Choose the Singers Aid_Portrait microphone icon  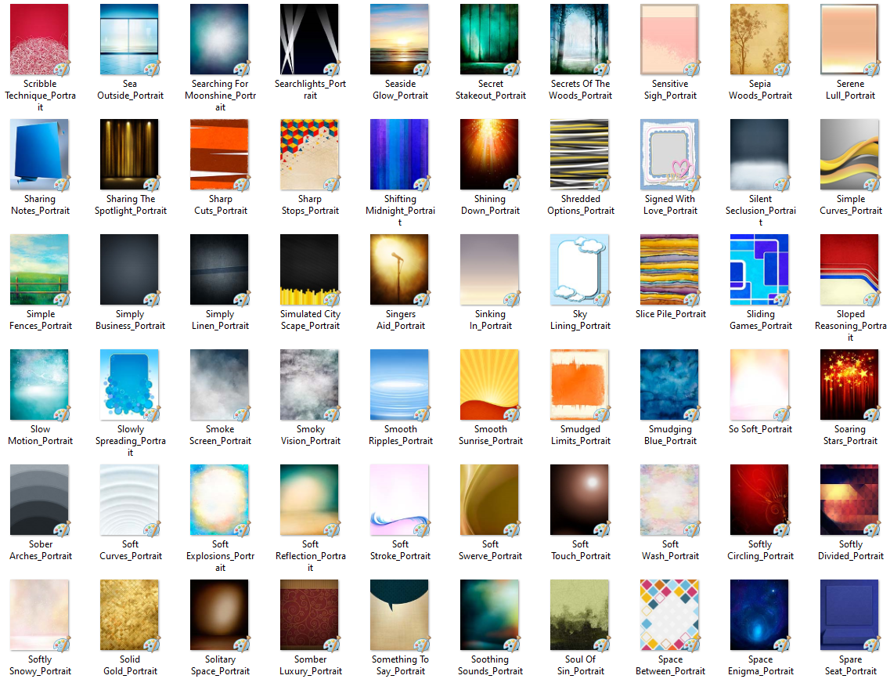click(x=400, y=269)
